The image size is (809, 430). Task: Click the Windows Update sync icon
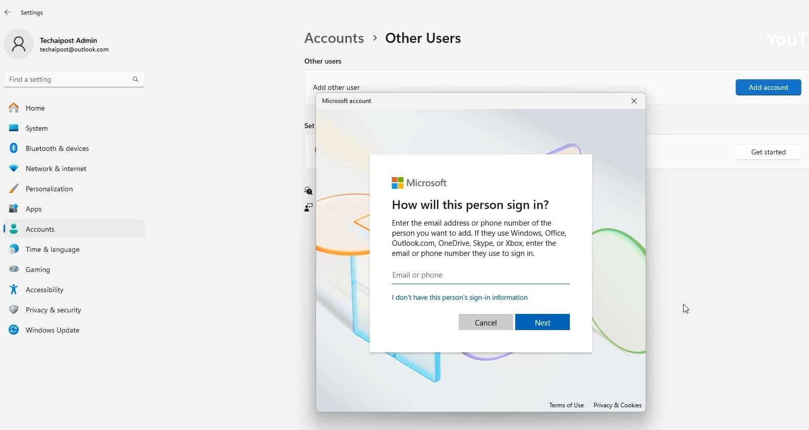click(14, 330)
